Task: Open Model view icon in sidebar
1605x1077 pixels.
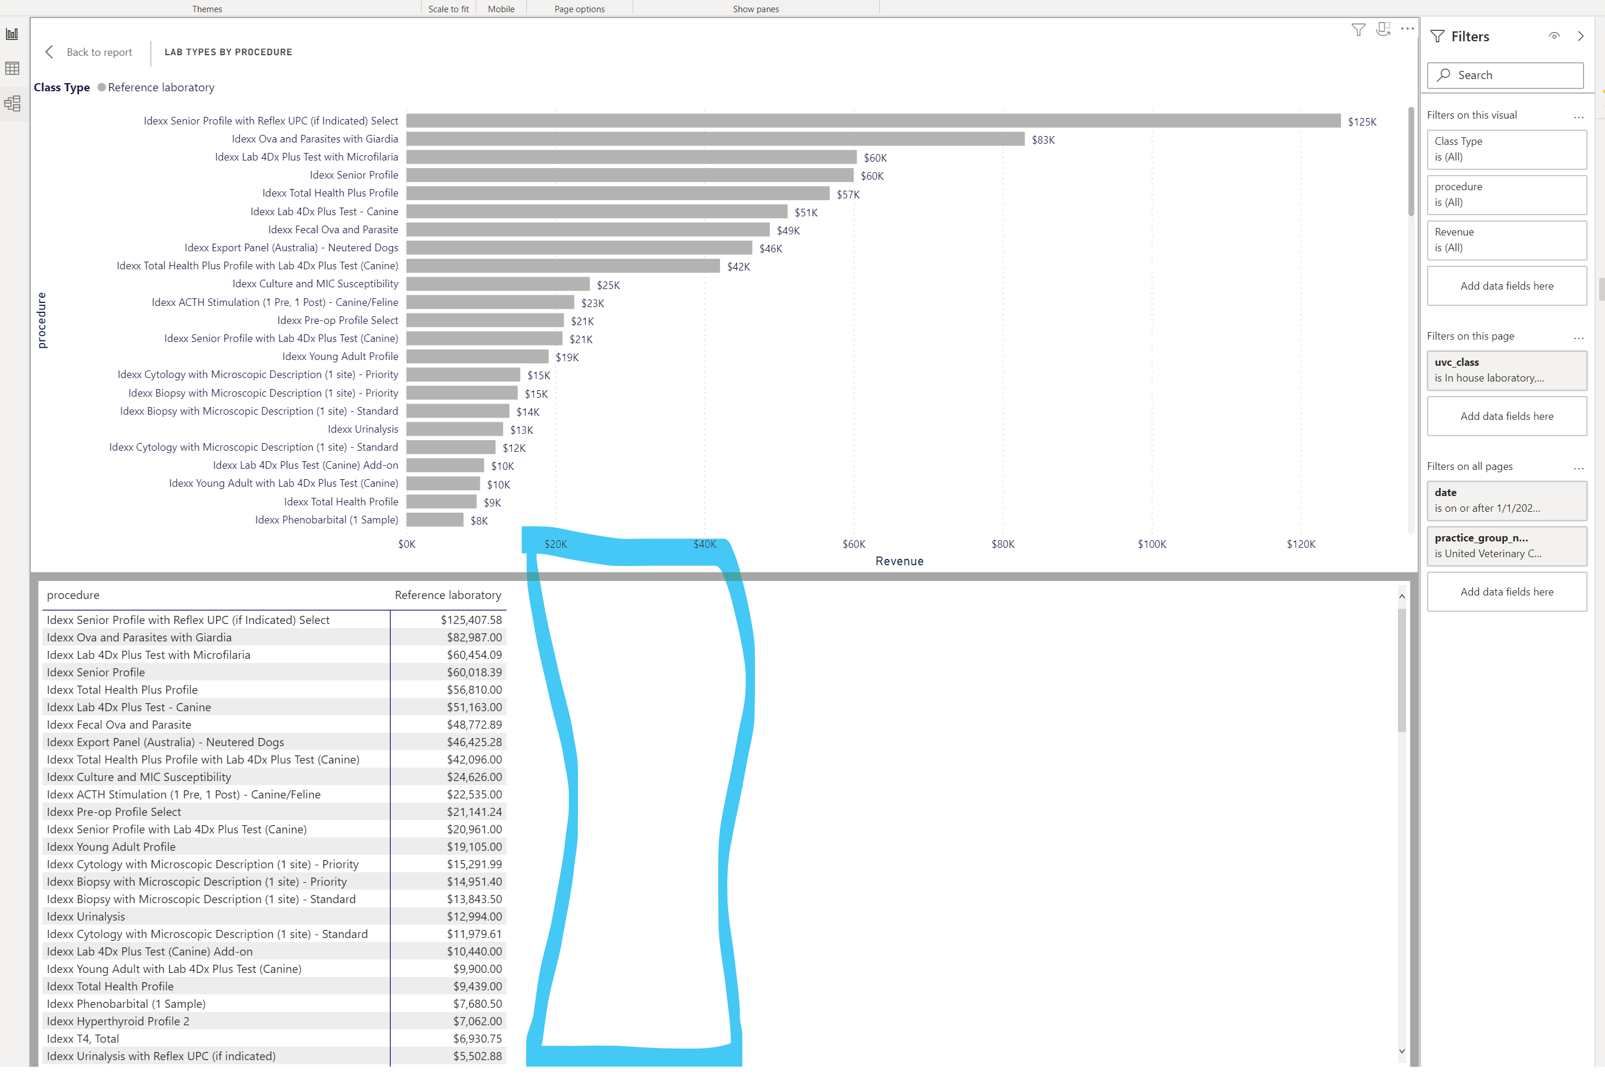Action: pos(12,104)
